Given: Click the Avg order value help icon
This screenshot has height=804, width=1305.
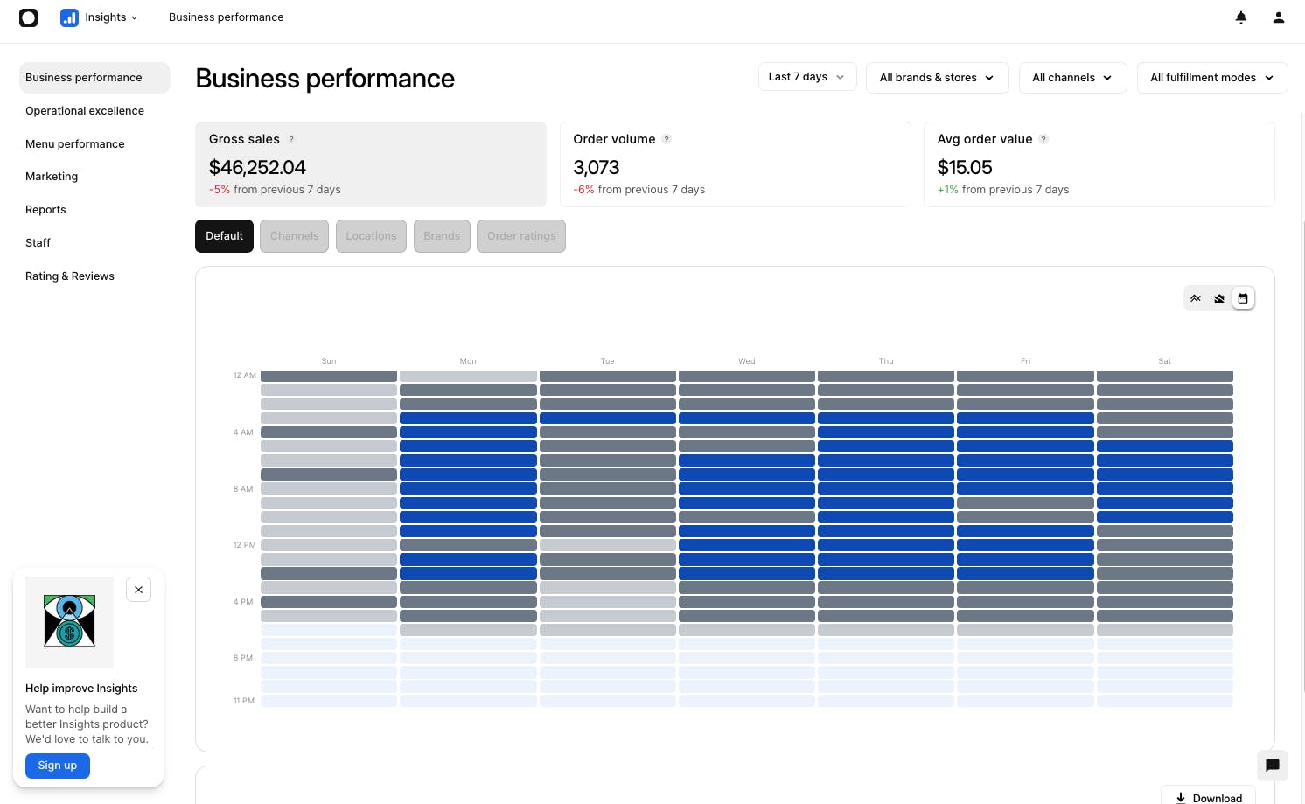Looking at the screenshot, I should coord(1043,139).
